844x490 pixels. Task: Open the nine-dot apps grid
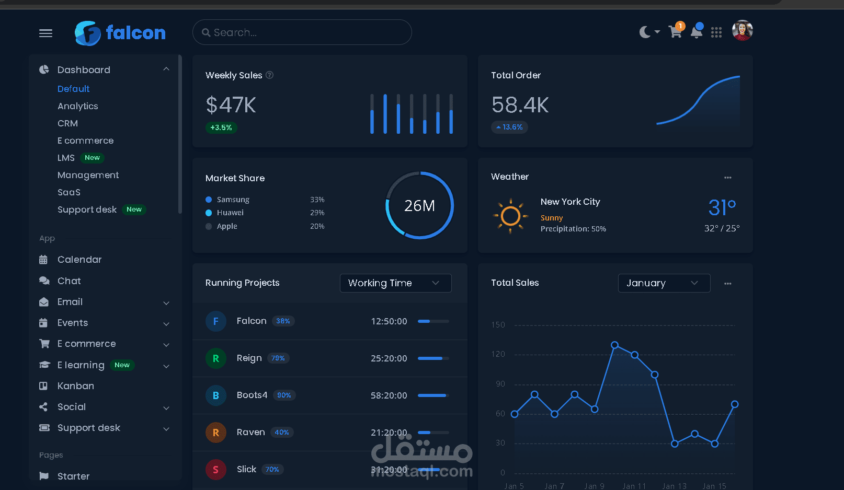point(716,32)
